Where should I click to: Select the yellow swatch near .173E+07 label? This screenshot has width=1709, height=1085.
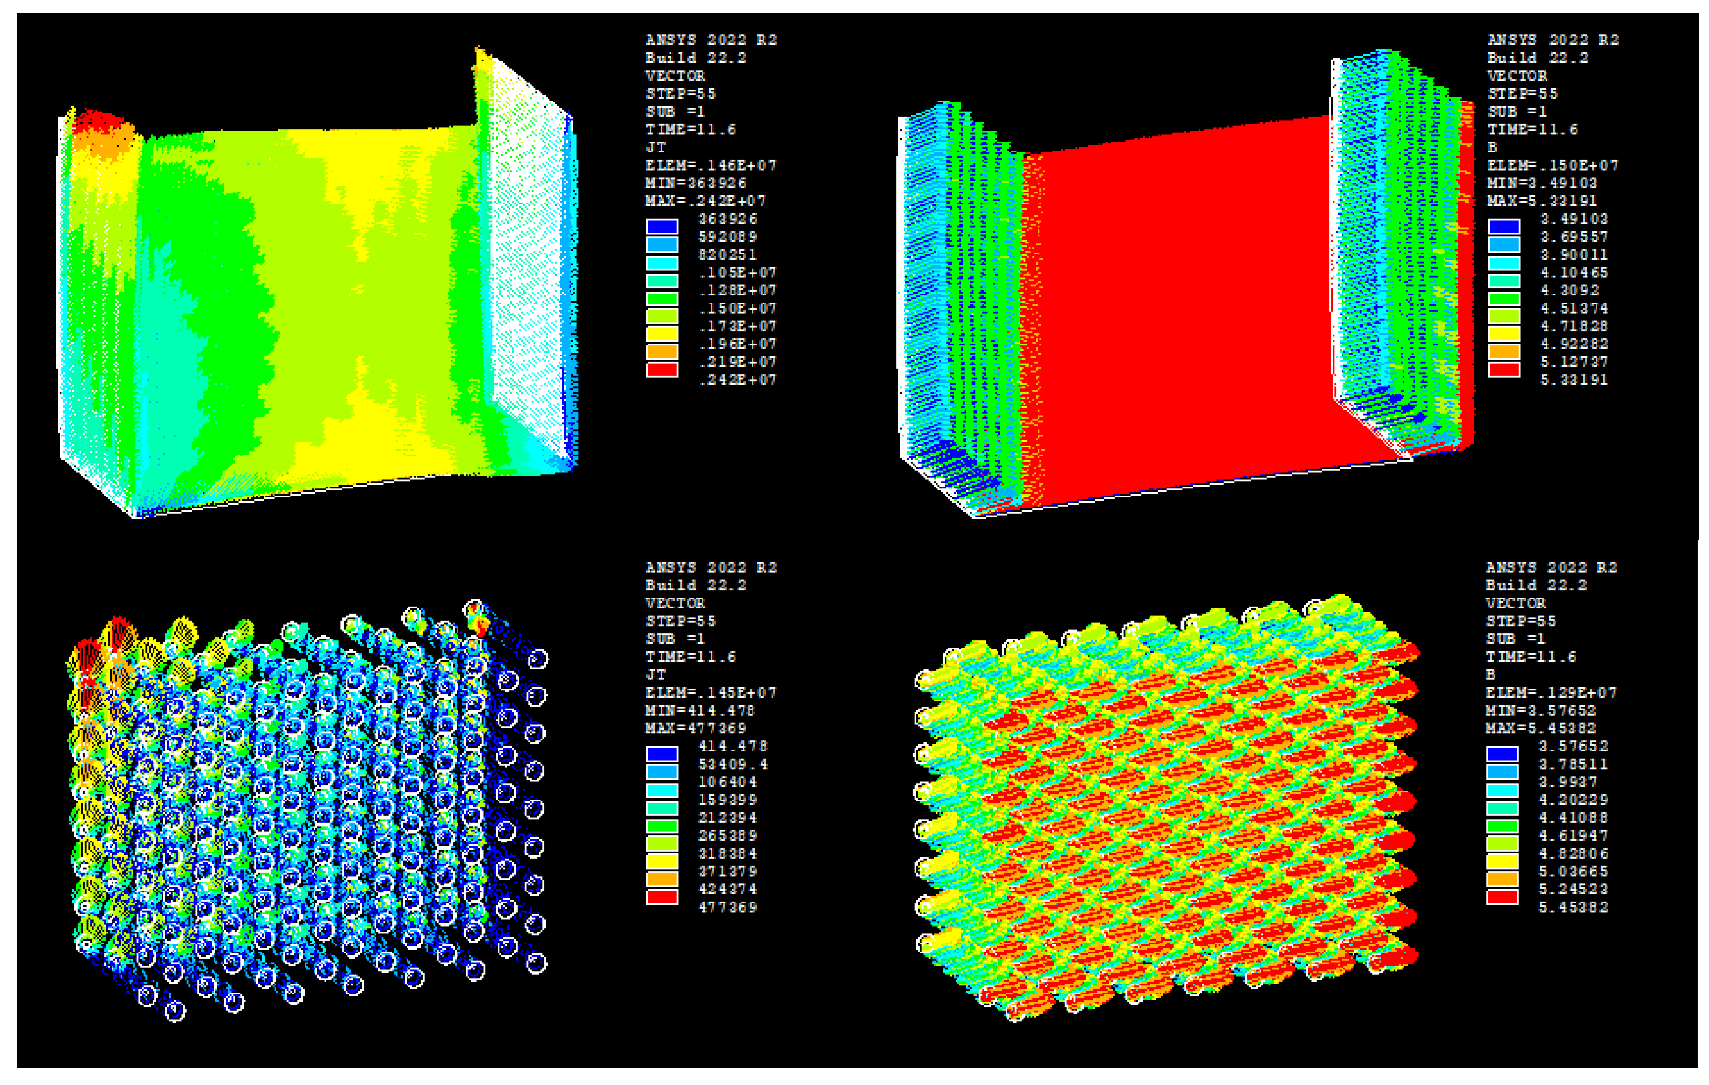[661, 334]
